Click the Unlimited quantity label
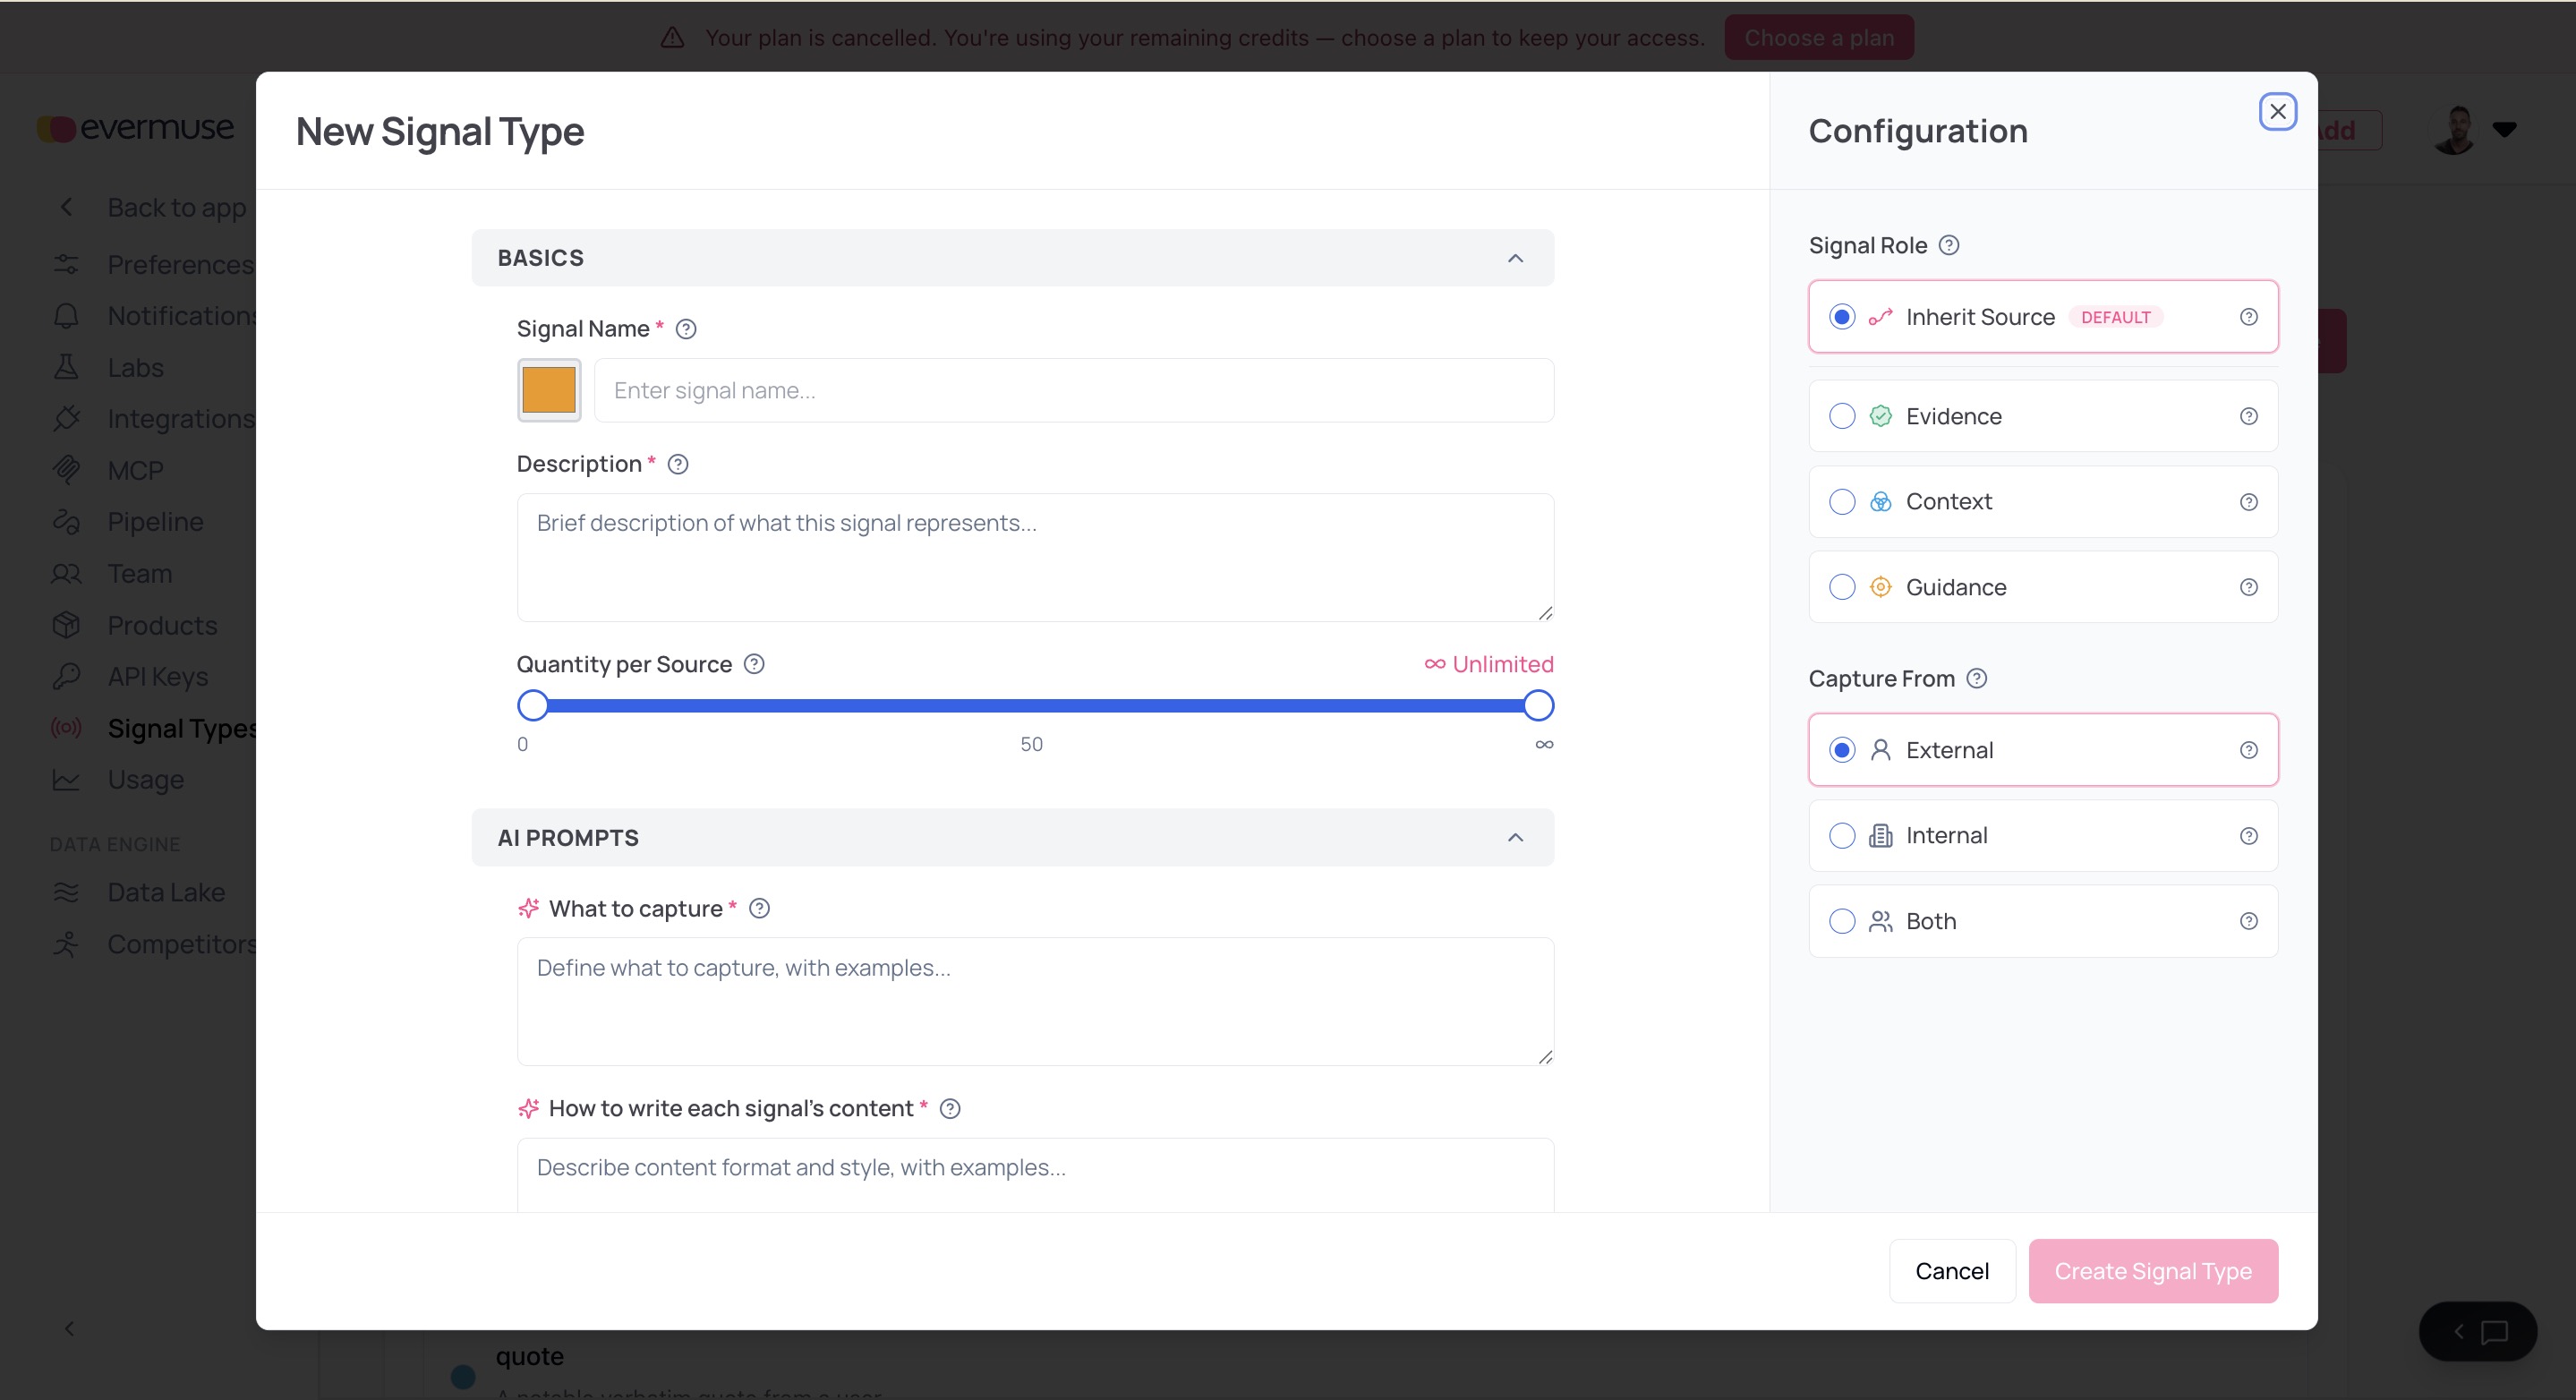This screenshot has width=2576, height=1400. point(1489,664)
